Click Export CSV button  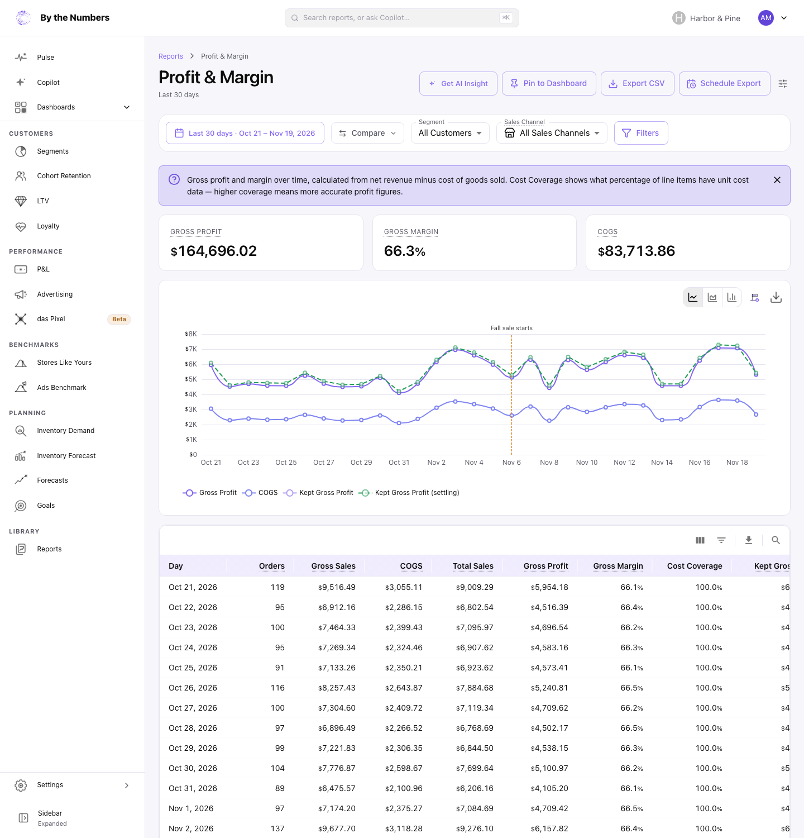point(638,83)
